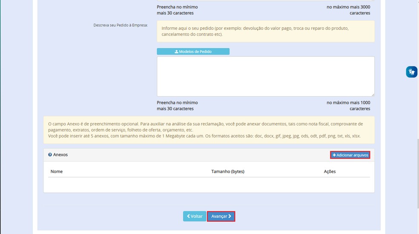This screenshot has width=419, height=234.
Task: Click the Modelos de Pedido button
Action: (193, 51)
